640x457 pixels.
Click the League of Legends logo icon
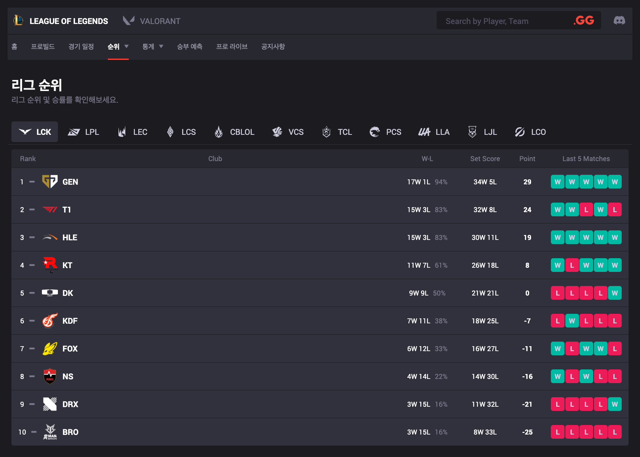point(18,20)
